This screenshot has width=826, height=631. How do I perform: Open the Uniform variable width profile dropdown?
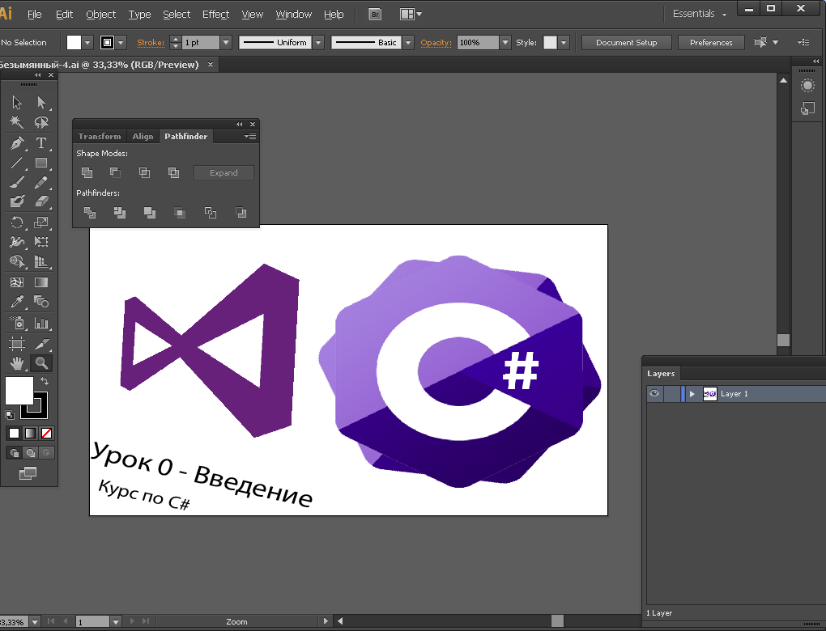click(318, 43)
